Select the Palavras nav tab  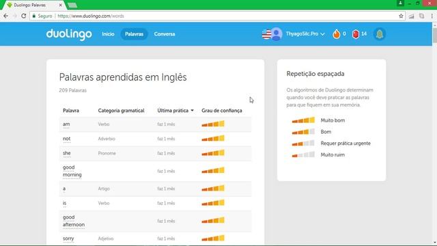click(134, 34)
